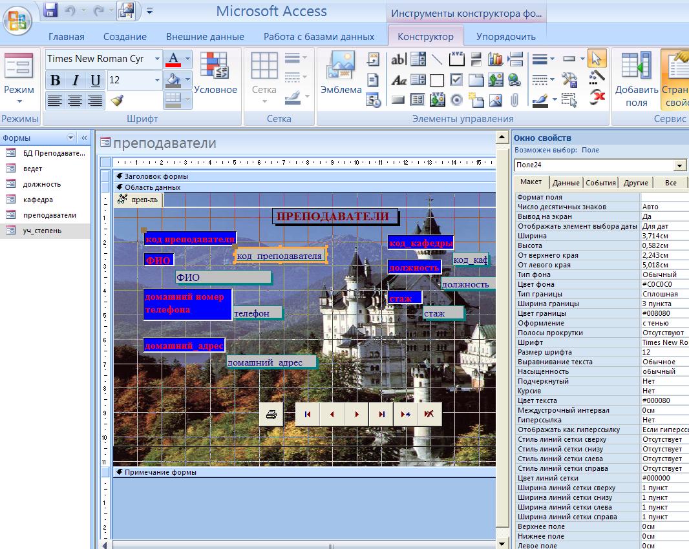Insert page numbers using the # icon

coord(373,80)
